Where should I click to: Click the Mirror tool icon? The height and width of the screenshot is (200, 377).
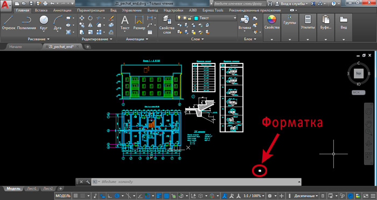(x=90, y=25)
